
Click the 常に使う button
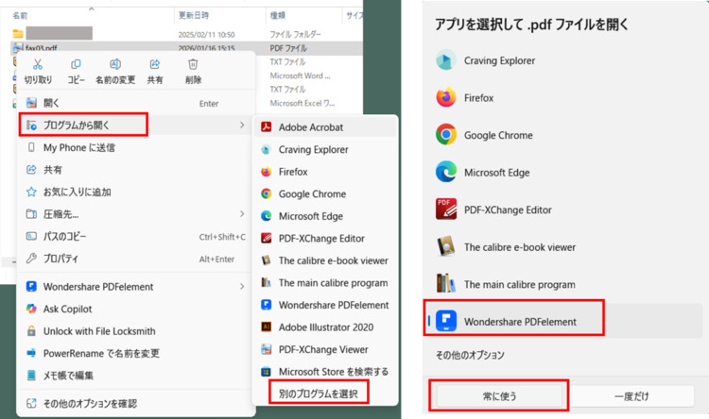pyautogui.click(x=500, y=396)
